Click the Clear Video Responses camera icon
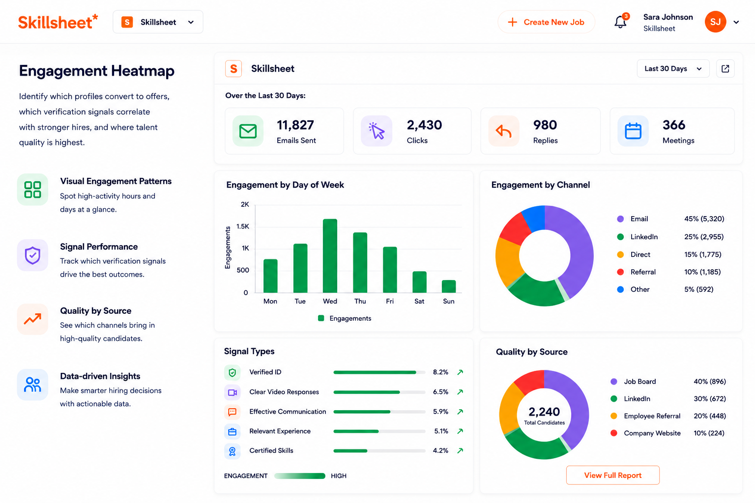This screenshot has width=755, height=503. coord(232,392)
